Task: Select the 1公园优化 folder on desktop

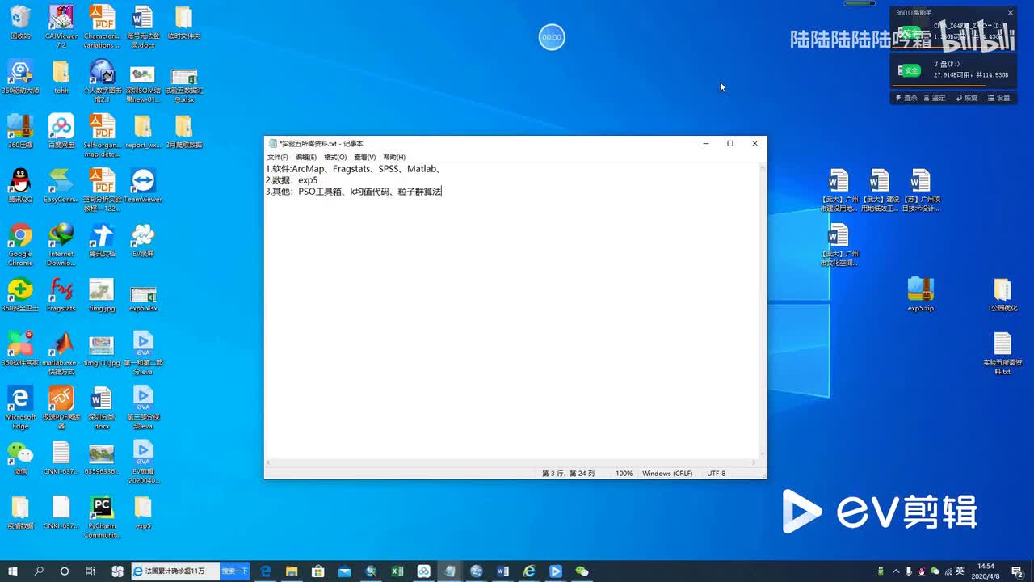Action: 1002,295
